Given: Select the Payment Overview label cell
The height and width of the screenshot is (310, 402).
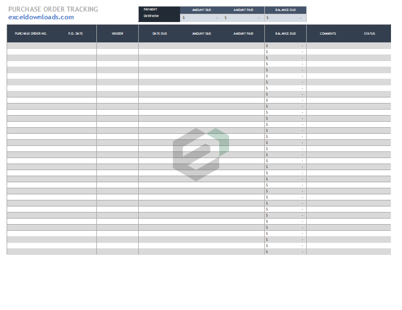Looking at the screenshot, I should coord(159,13).
